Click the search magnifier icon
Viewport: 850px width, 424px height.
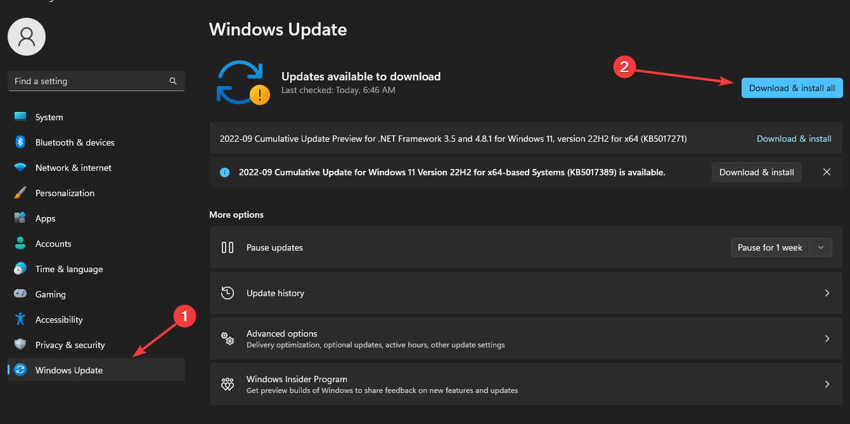pyautogui.click(x=173, y=81)
